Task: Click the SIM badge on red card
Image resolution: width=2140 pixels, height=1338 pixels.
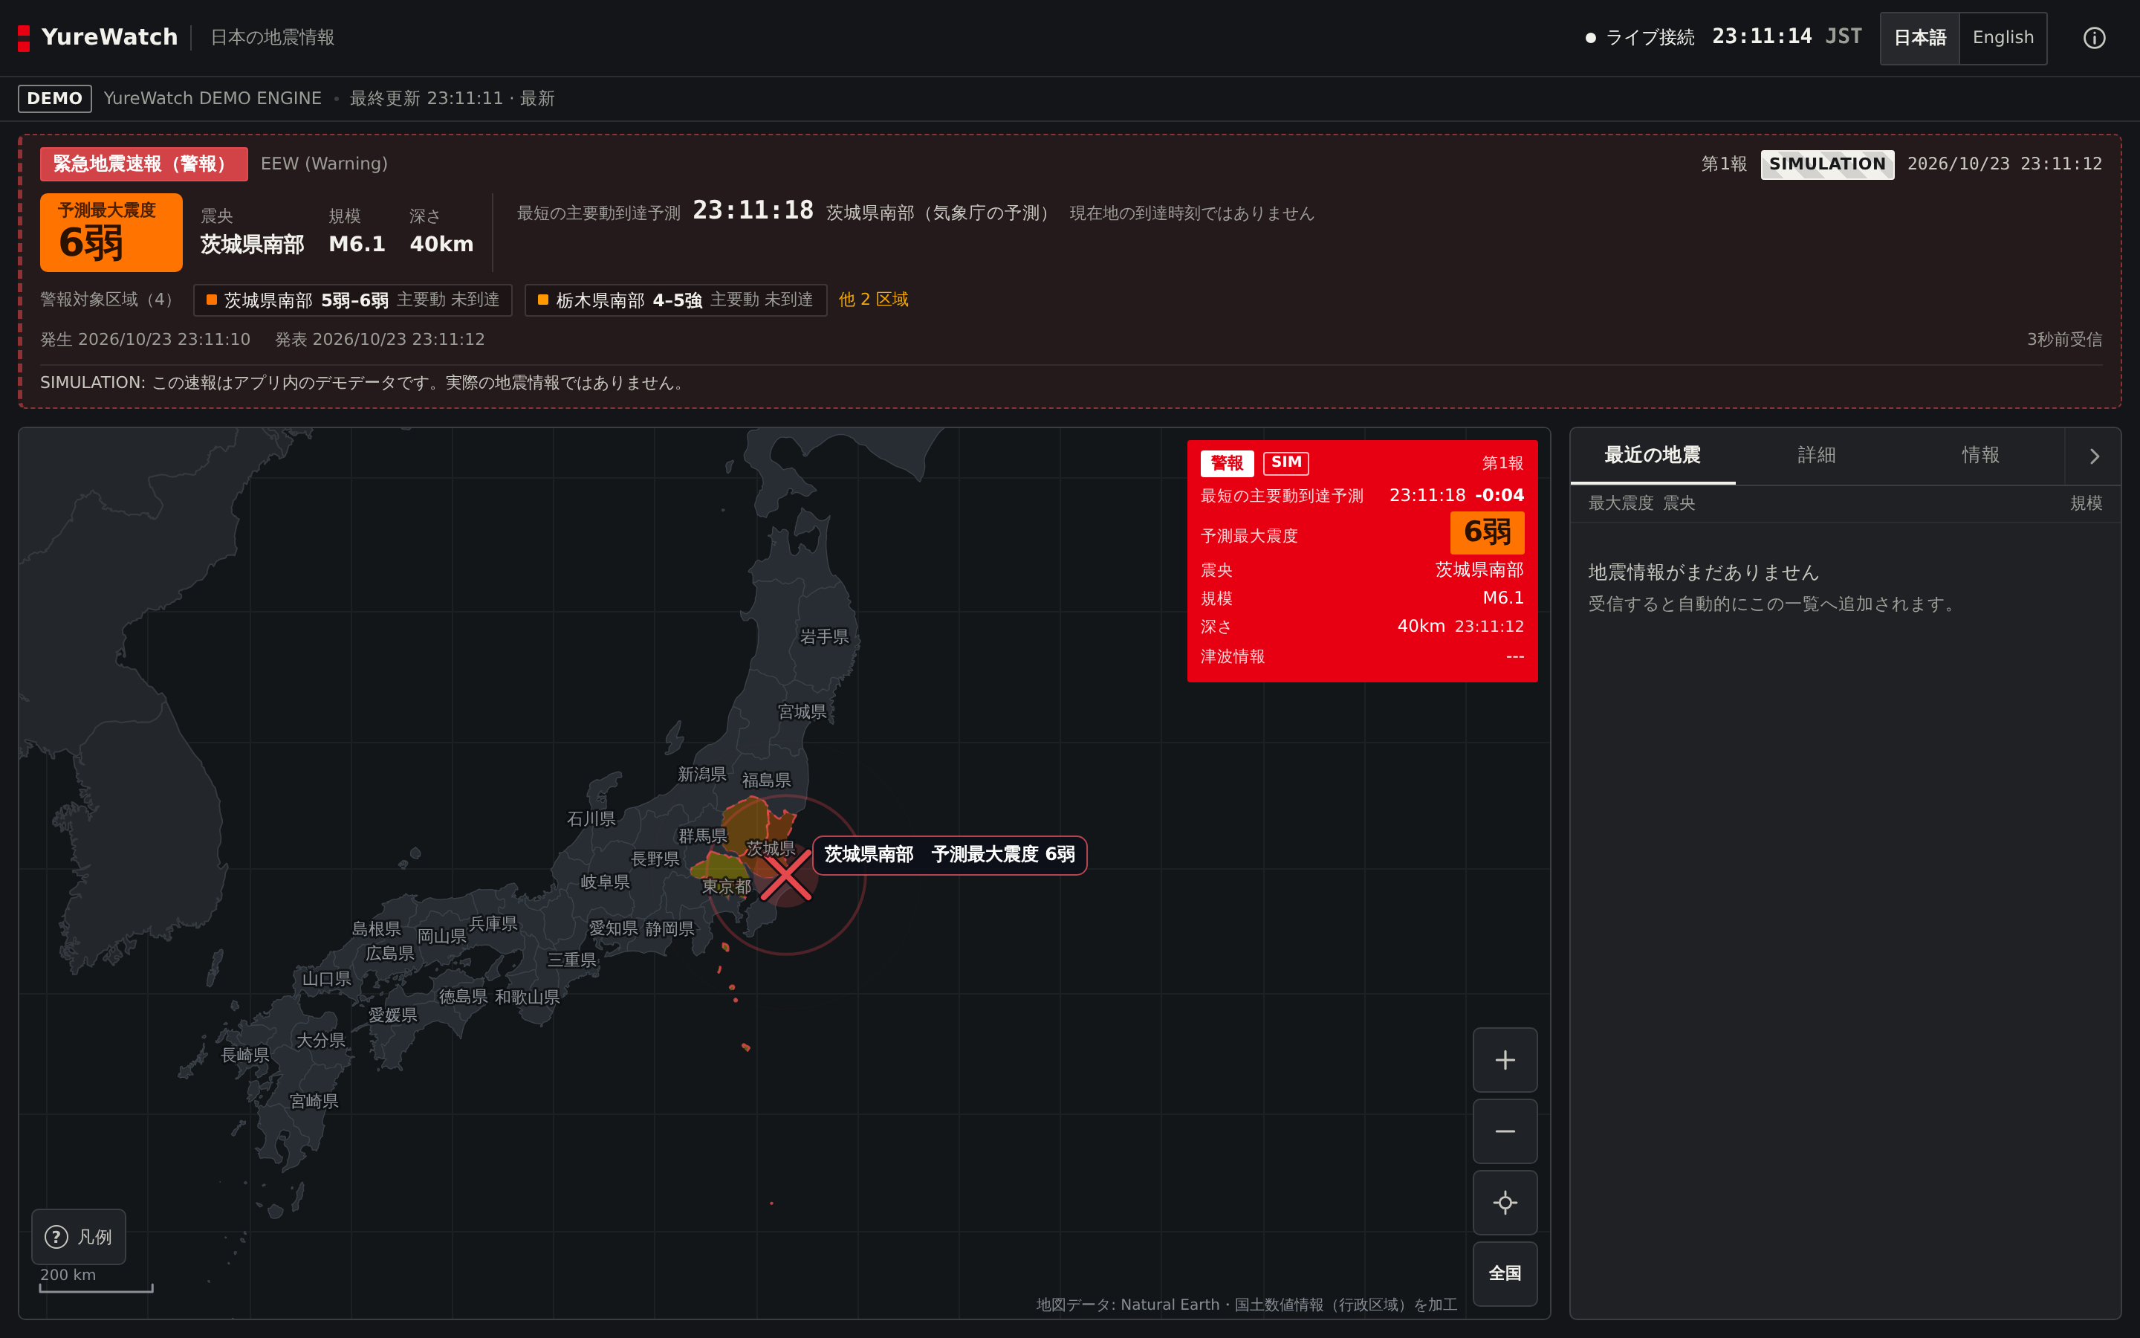Action: (x=1285, y=463)
